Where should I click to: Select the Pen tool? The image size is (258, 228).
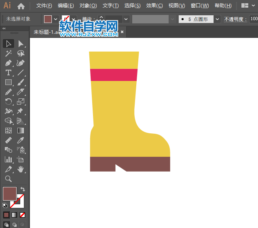coord(8,63)
